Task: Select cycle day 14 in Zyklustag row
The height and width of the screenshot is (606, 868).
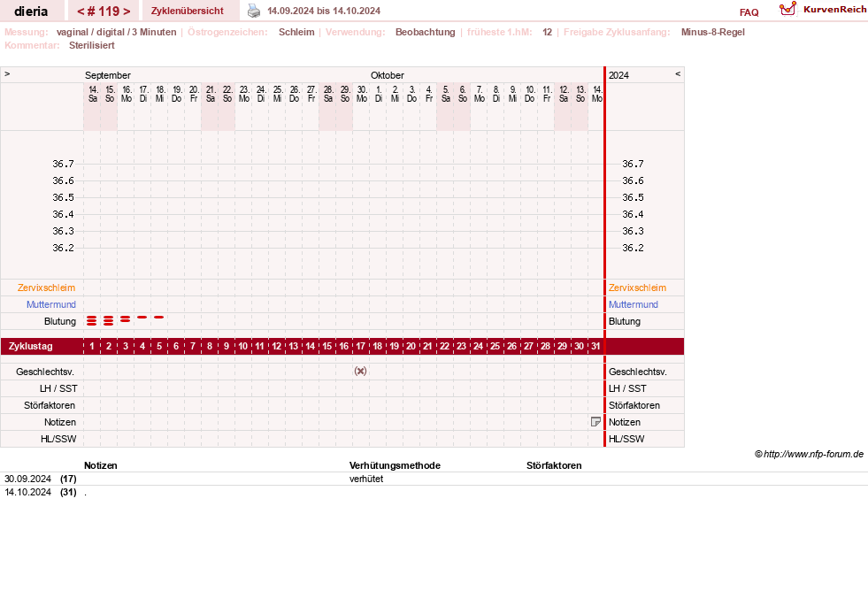Action: [310, 346]
